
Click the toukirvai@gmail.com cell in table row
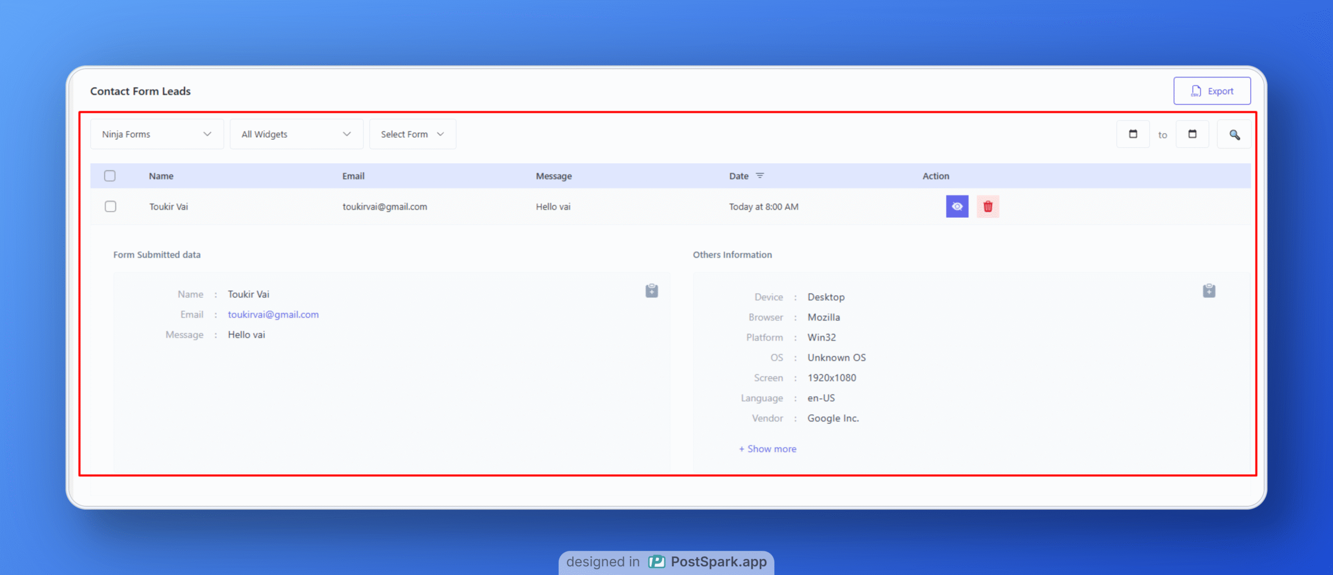[x=385, y=207]
